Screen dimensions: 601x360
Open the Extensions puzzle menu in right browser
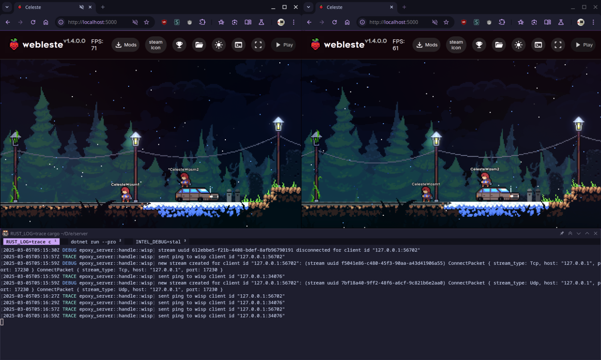[x=502, y=22]
